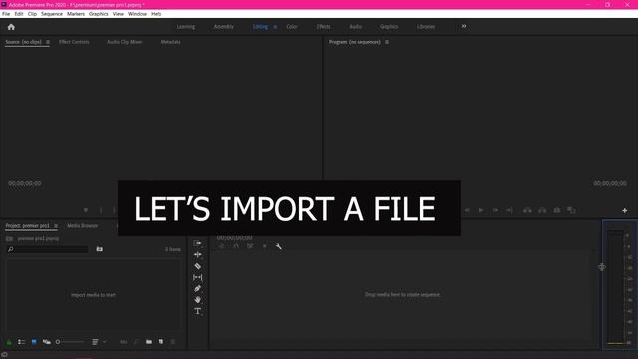638x359 pixels.
Task: Step back one frame in Program monitor
Action: click(467, 210)
